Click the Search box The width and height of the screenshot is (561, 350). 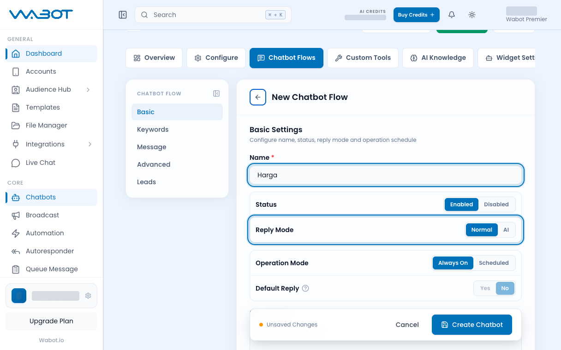213,15
